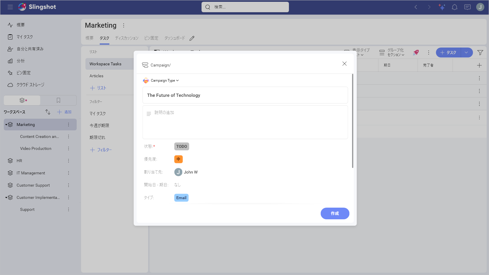The image size is (489, 275).
Task: Change the Email type value
Action: 181,198
